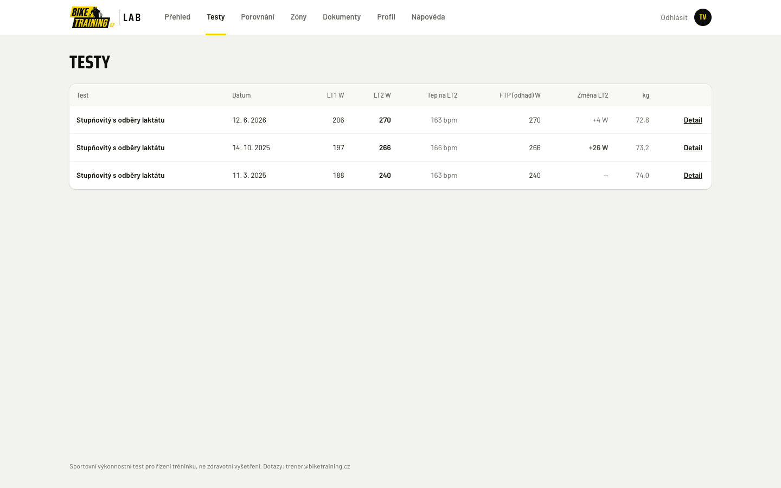
Task: Click the FTP (odhad) W column header
Action: click(520, 95)
